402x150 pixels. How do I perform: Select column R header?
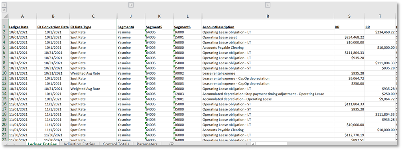tap(268, 16)
